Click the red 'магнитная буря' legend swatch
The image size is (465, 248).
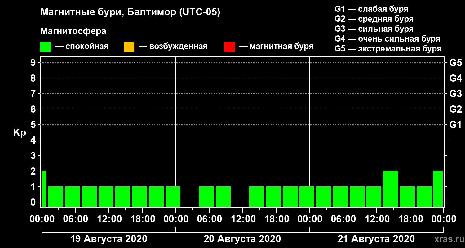tap(229, 47)
